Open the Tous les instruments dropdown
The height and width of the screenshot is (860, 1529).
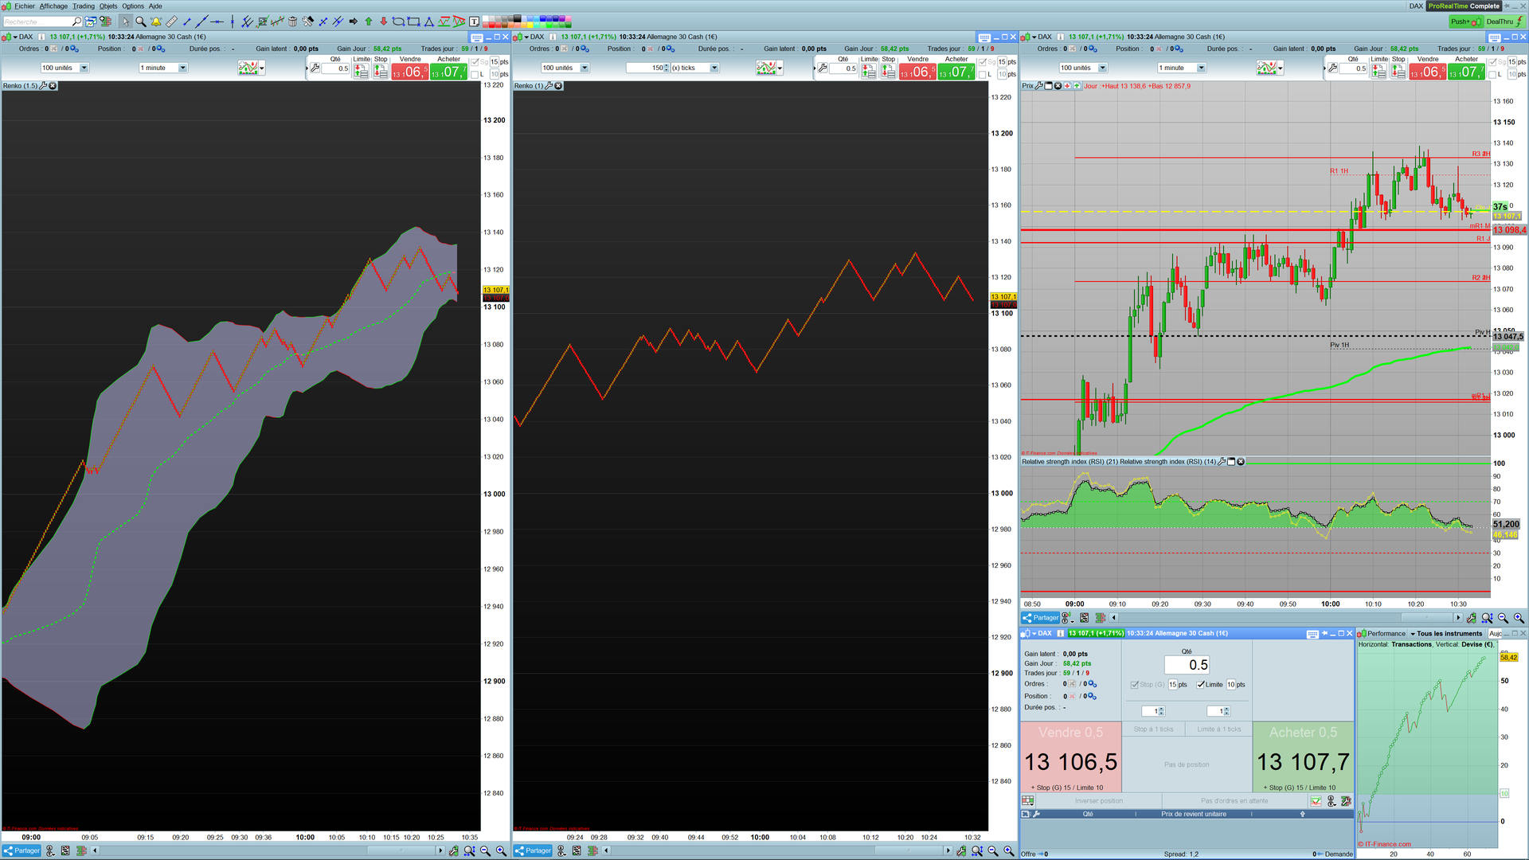pos(1448,634)
